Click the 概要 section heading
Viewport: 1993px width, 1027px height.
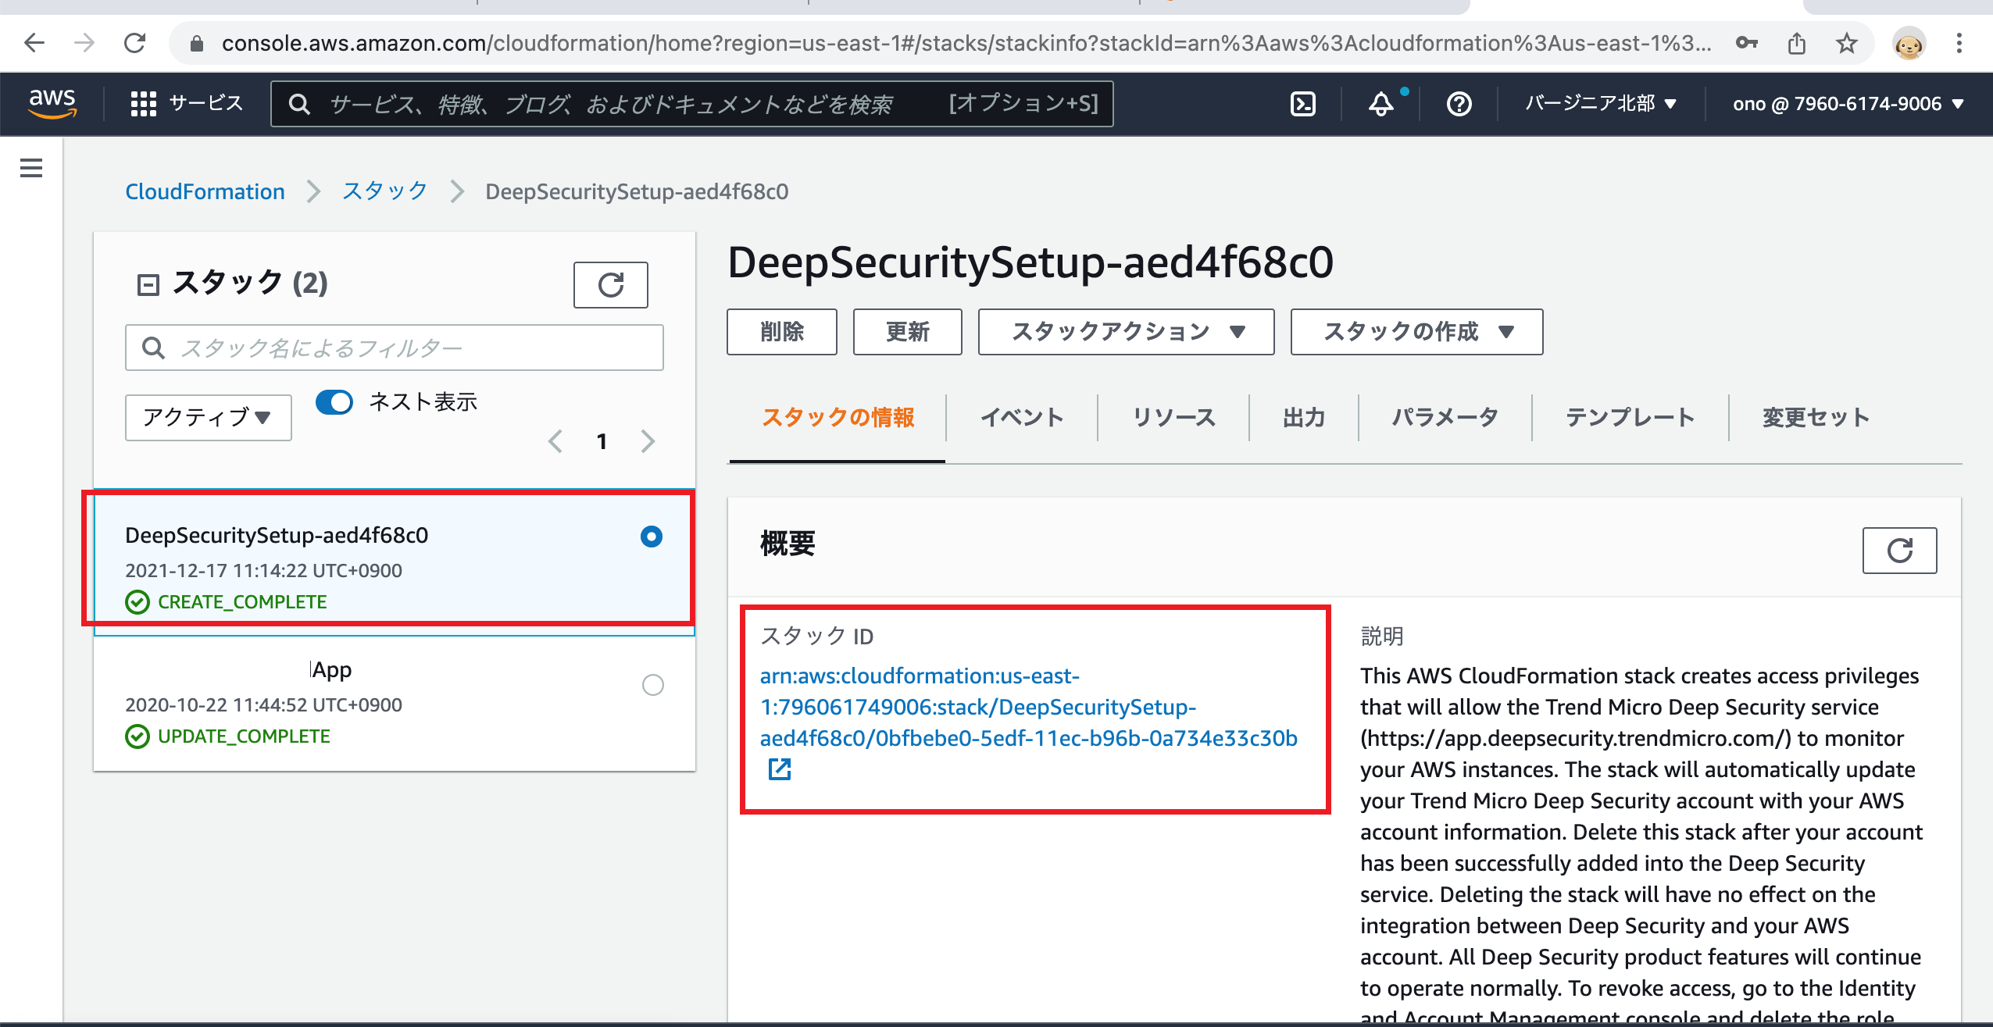tap(788, 544)
